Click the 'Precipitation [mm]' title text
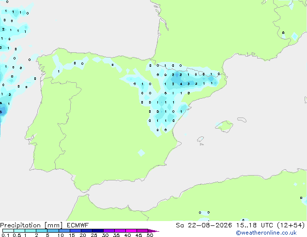The width and height of the screenshot is (307, 237). (x=31, y=225)
